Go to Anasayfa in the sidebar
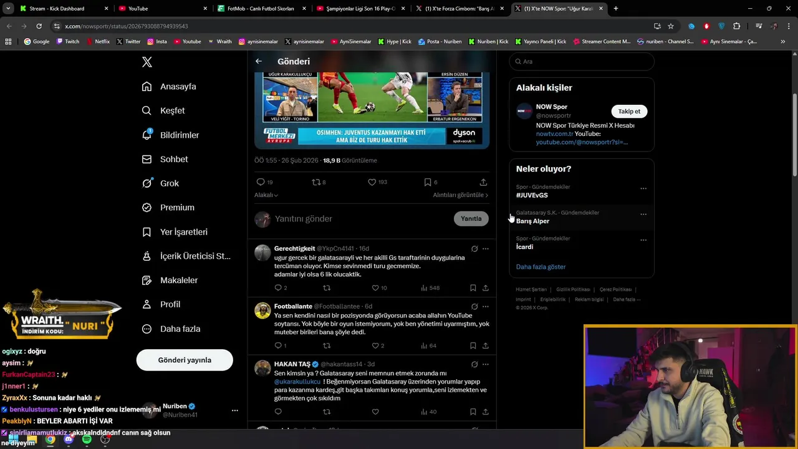Image resolution: width=798 pixels, height=449 pixels. click(169, 87)
